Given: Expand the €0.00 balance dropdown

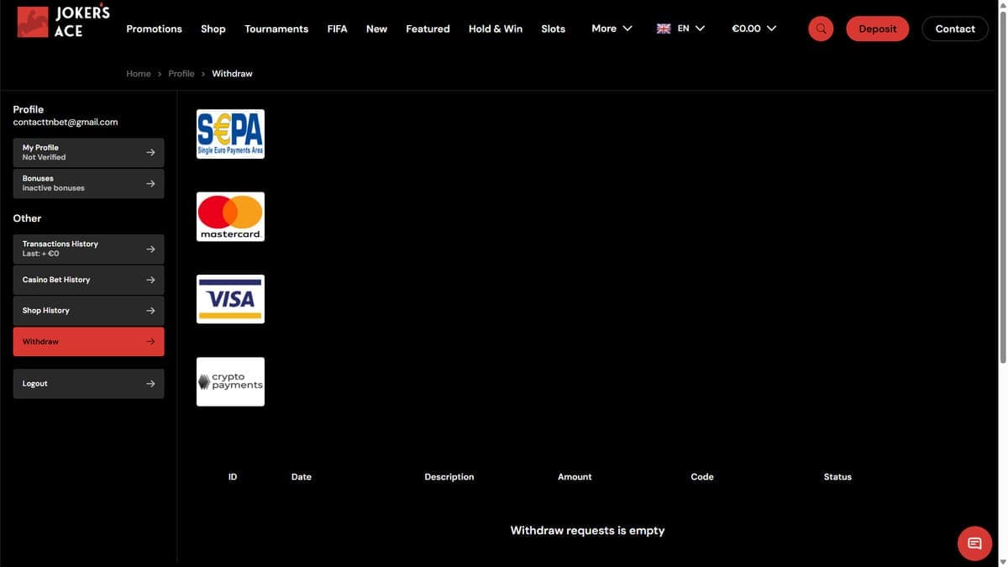Looking at the screenshot, I should [x=753, y=29].
